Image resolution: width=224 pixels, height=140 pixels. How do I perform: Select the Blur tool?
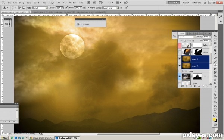(x=215, y=80)
